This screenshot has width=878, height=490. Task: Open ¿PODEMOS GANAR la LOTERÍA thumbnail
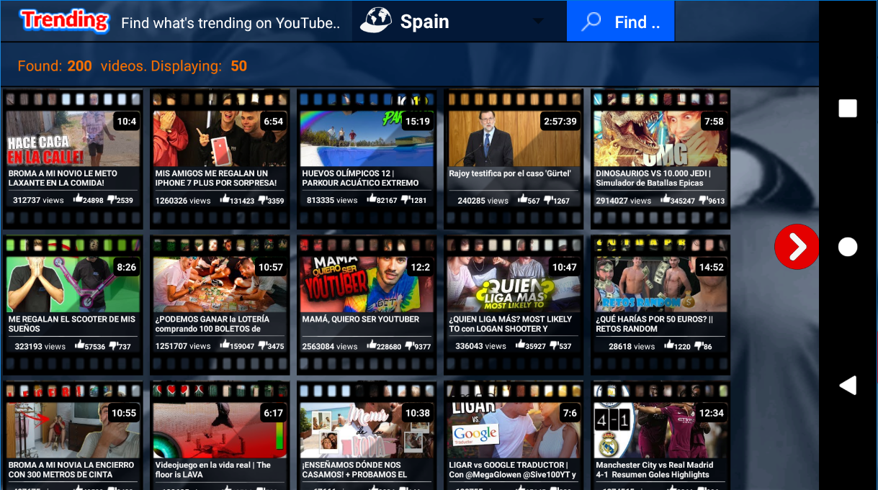coord(220,284)
